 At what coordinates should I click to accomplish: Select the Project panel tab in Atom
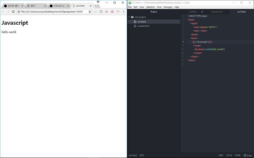(x=154, y=12)
